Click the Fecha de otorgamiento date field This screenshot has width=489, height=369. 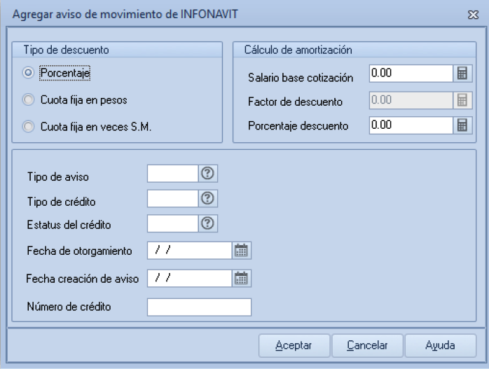[x=190, y=250]
